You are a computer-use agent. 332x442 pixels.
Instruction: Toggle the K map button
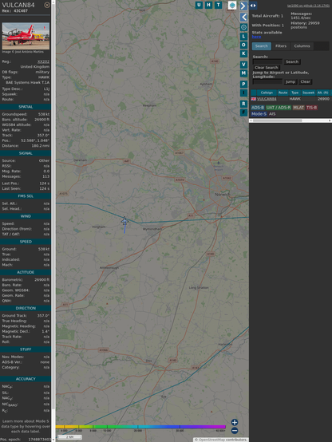(243, 53)
